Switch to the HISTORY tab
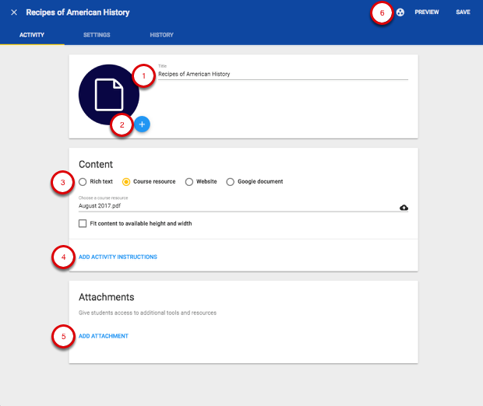This screenshot has width=483, height=406. [162, 35]
